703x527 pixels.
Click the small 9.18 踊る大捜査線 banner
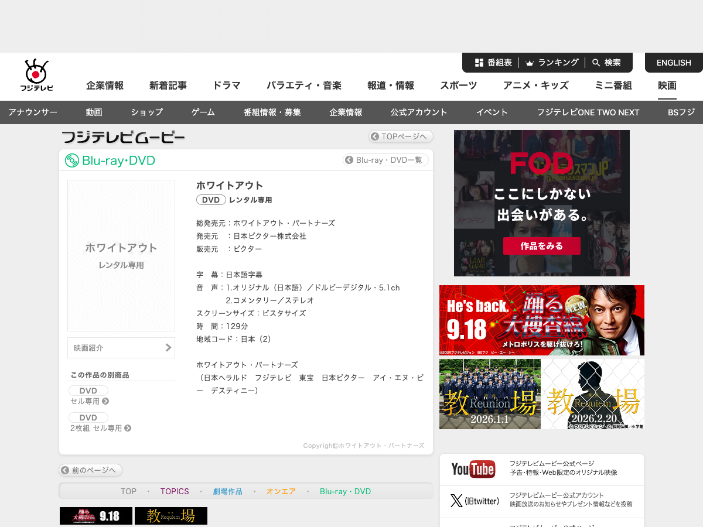point(96,516)
